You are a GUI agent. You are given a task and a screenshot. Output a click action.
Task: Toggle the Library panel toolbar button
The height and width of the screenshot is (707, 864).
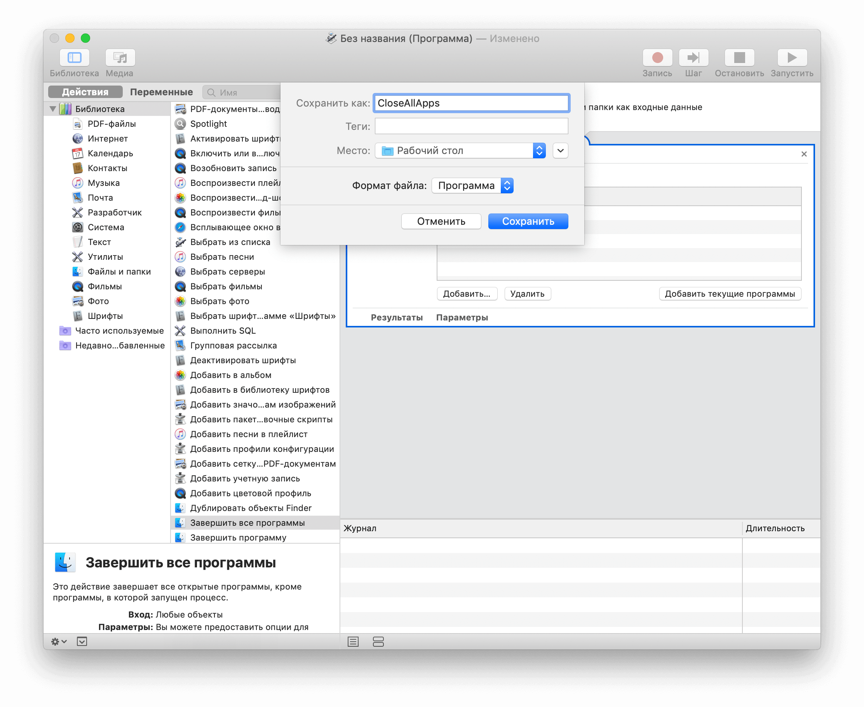coord(74,58)
